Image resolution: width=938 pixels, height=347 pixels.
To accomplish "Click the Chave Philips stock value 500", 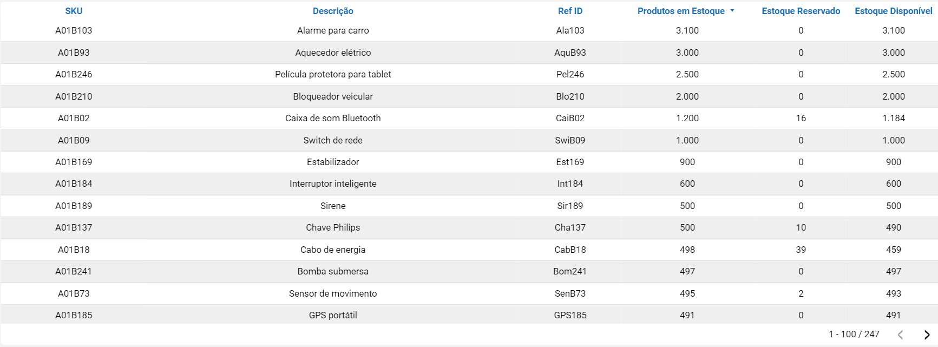I will [686, 227].
